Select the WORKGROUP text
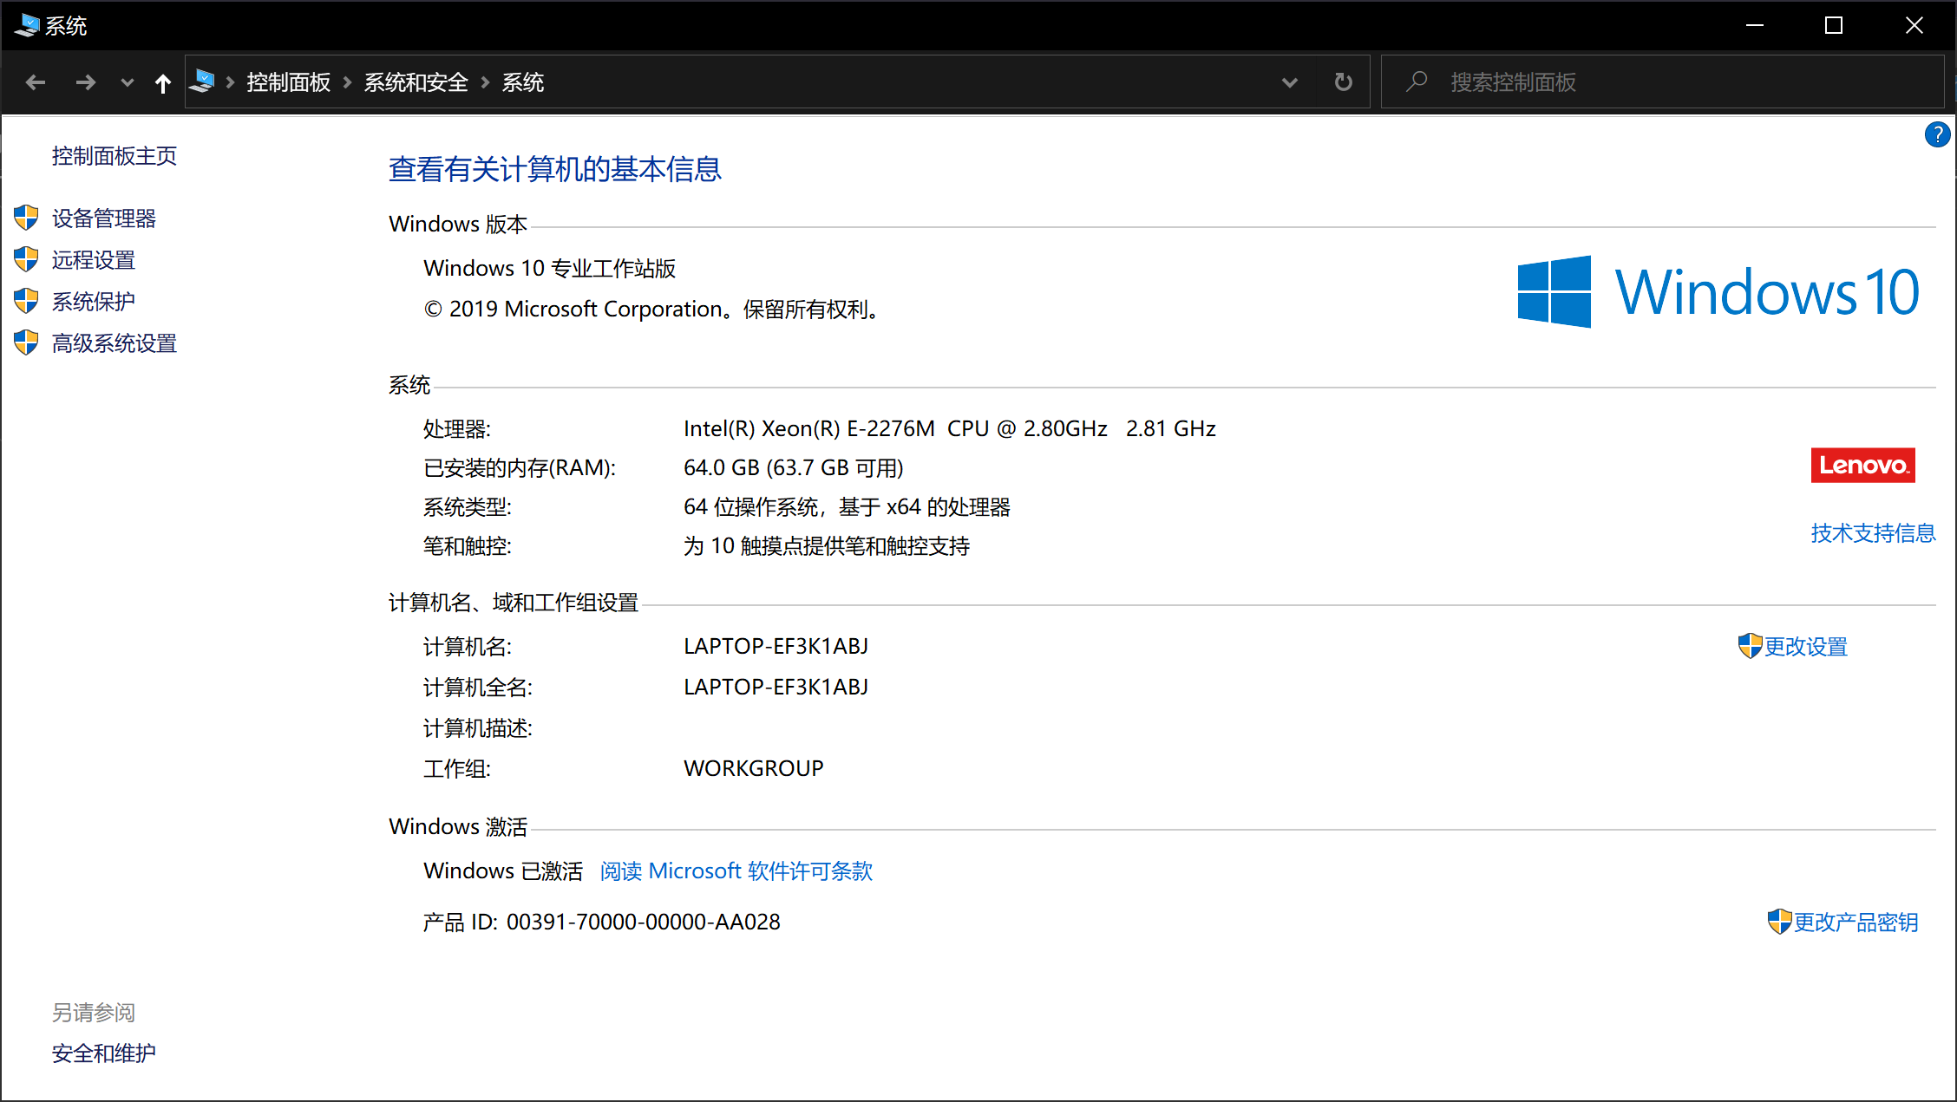 [754, 768]
